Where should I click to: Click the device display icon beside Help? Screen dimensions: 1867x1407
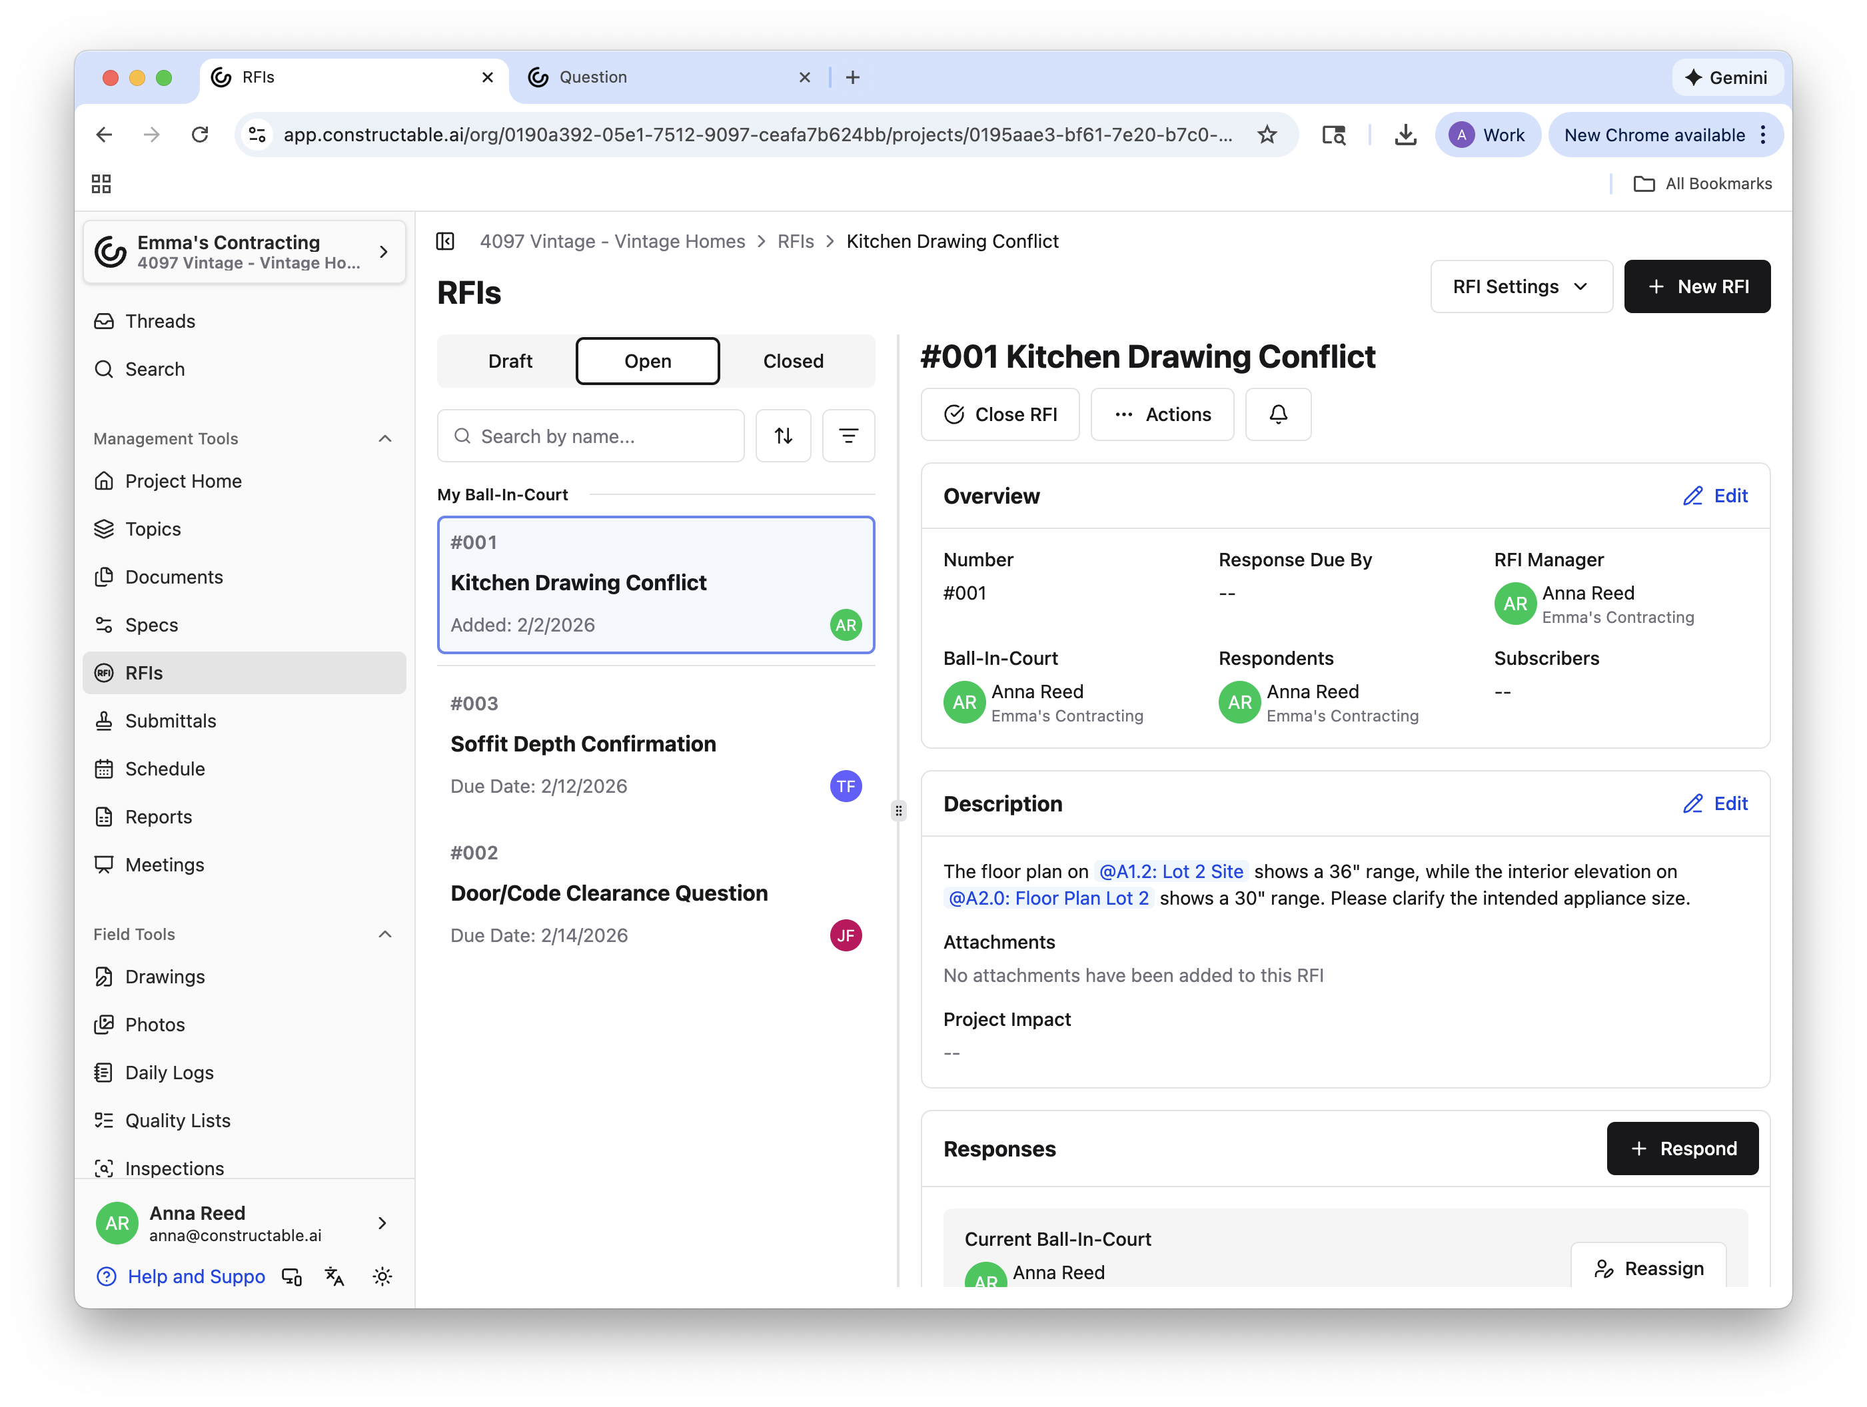click(x=292, y=1277)
